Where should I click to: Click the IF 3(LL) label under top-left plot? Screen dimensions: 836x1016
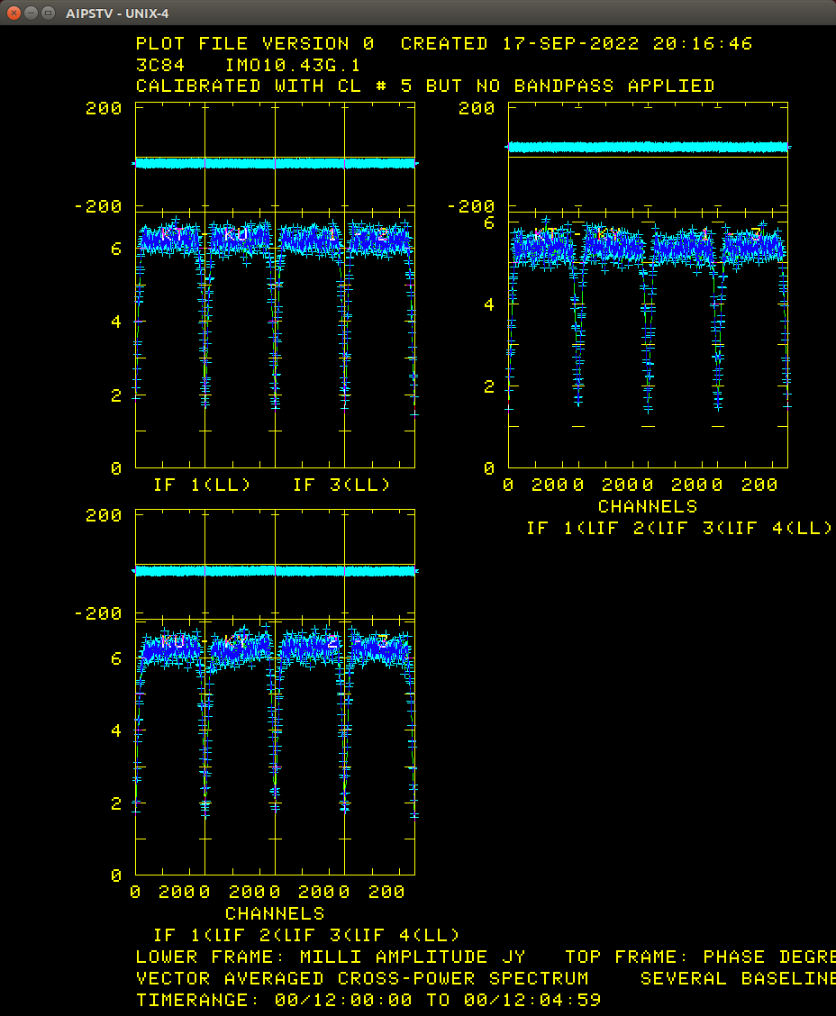[x=341, y=485]
